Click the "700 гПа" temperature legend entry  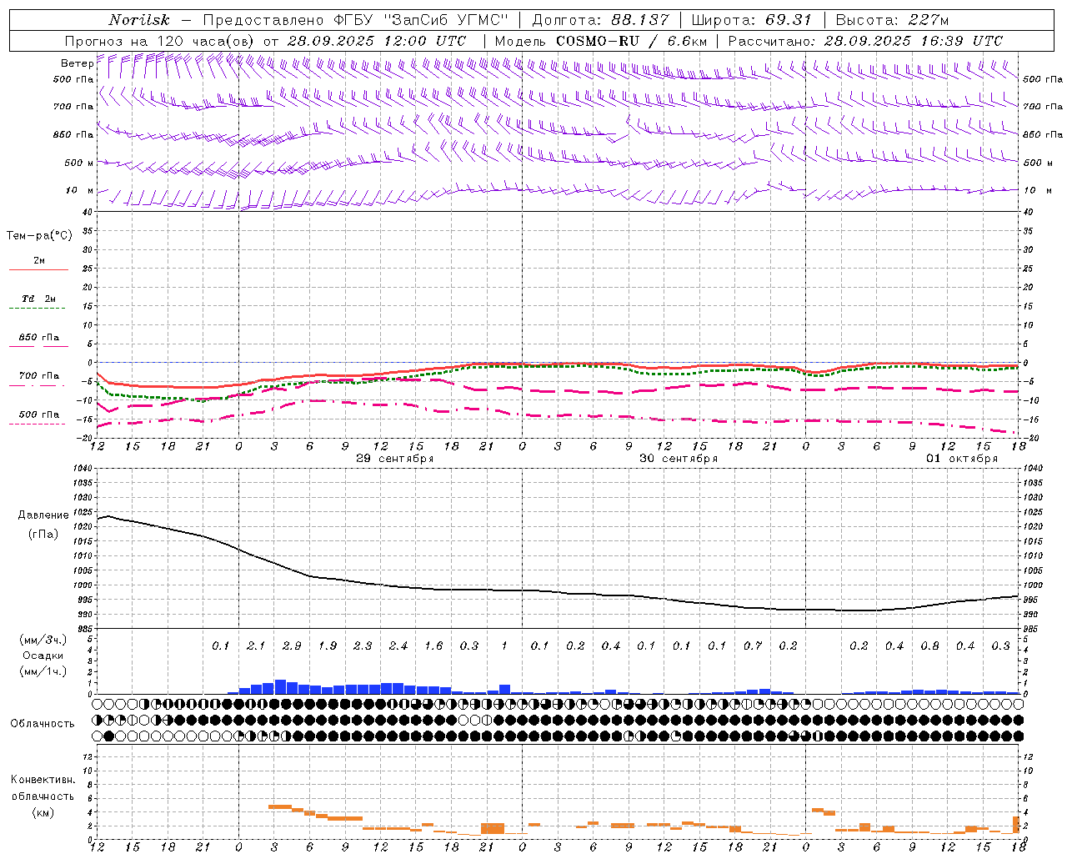pyautogui.click(x=39, y=376)
